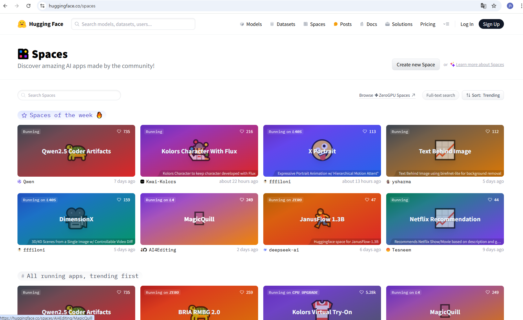Click the Log In link
Image resolution: width=523 pixels, height=320 pixels.
(x=467, y=24)
